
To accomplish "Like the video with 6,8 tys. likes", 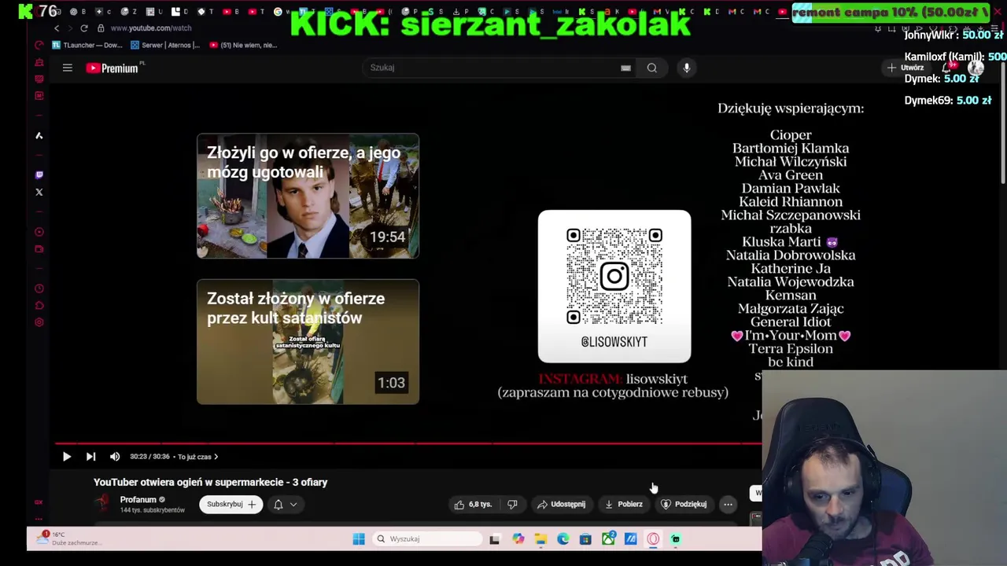I will pyautogui.click(x=473, y=505).
